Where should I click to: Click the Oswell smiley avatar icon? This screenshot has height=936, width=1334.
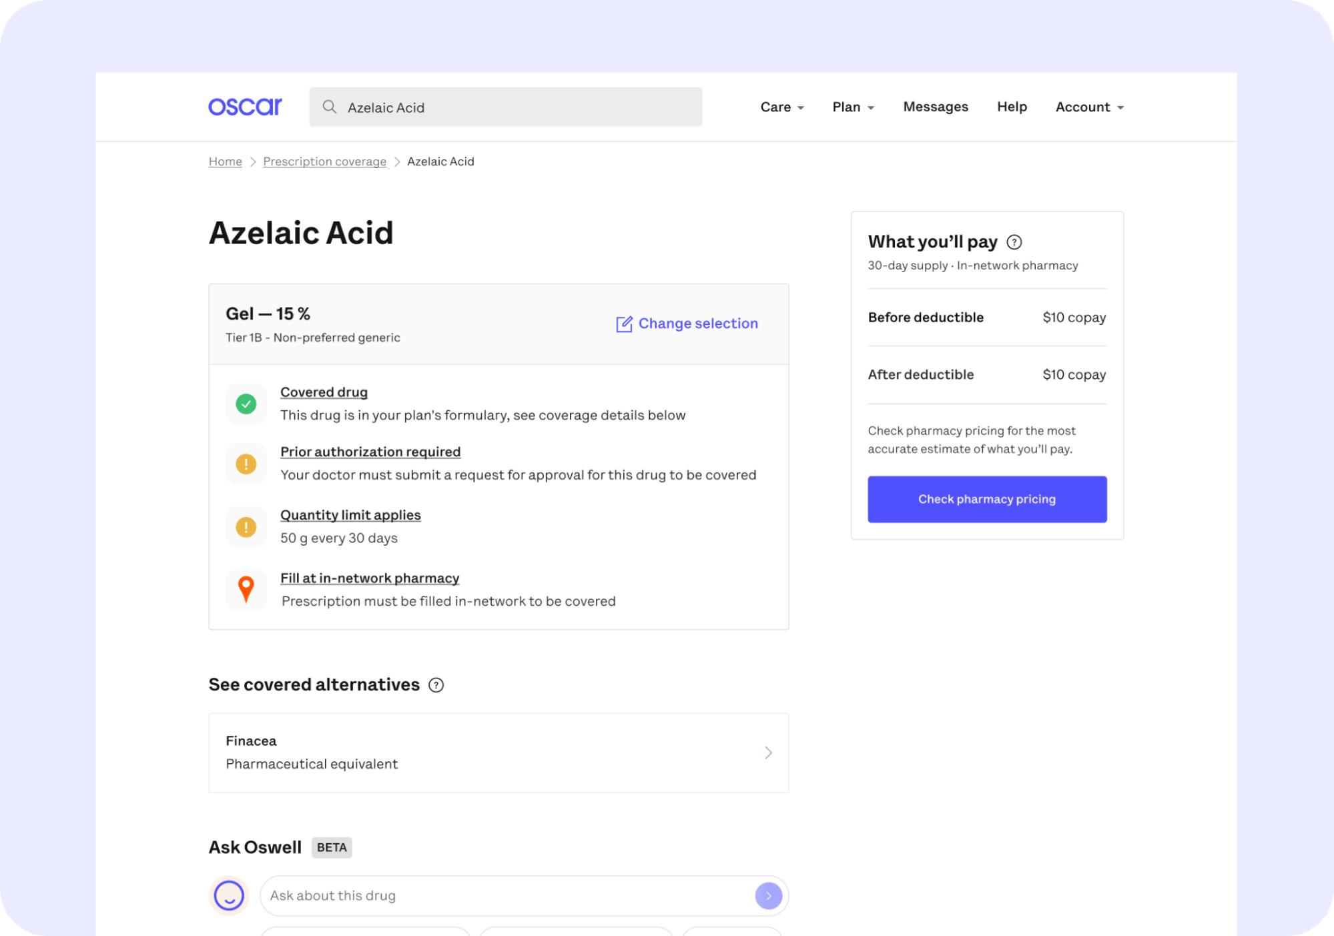click(x=229, y=895)
